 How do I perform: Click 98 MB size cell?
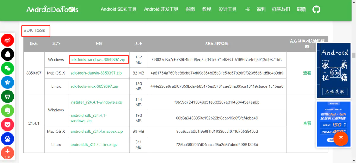(139, 131)
